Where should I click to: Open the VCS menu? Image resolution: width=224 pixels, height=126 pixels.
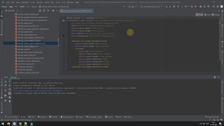(63, 2)
